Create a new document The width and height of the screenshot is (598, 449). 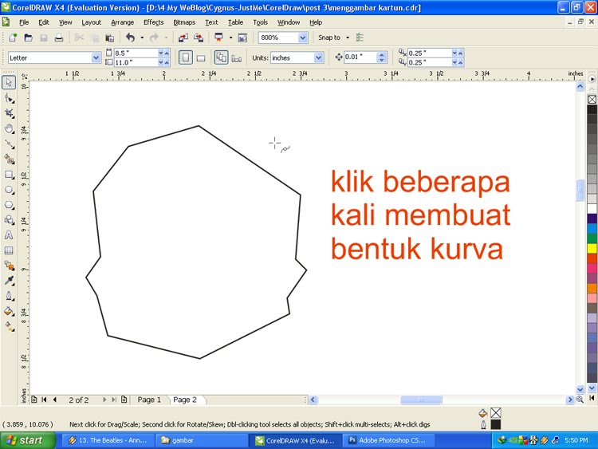pyautogui.click(x=13, y=37)
